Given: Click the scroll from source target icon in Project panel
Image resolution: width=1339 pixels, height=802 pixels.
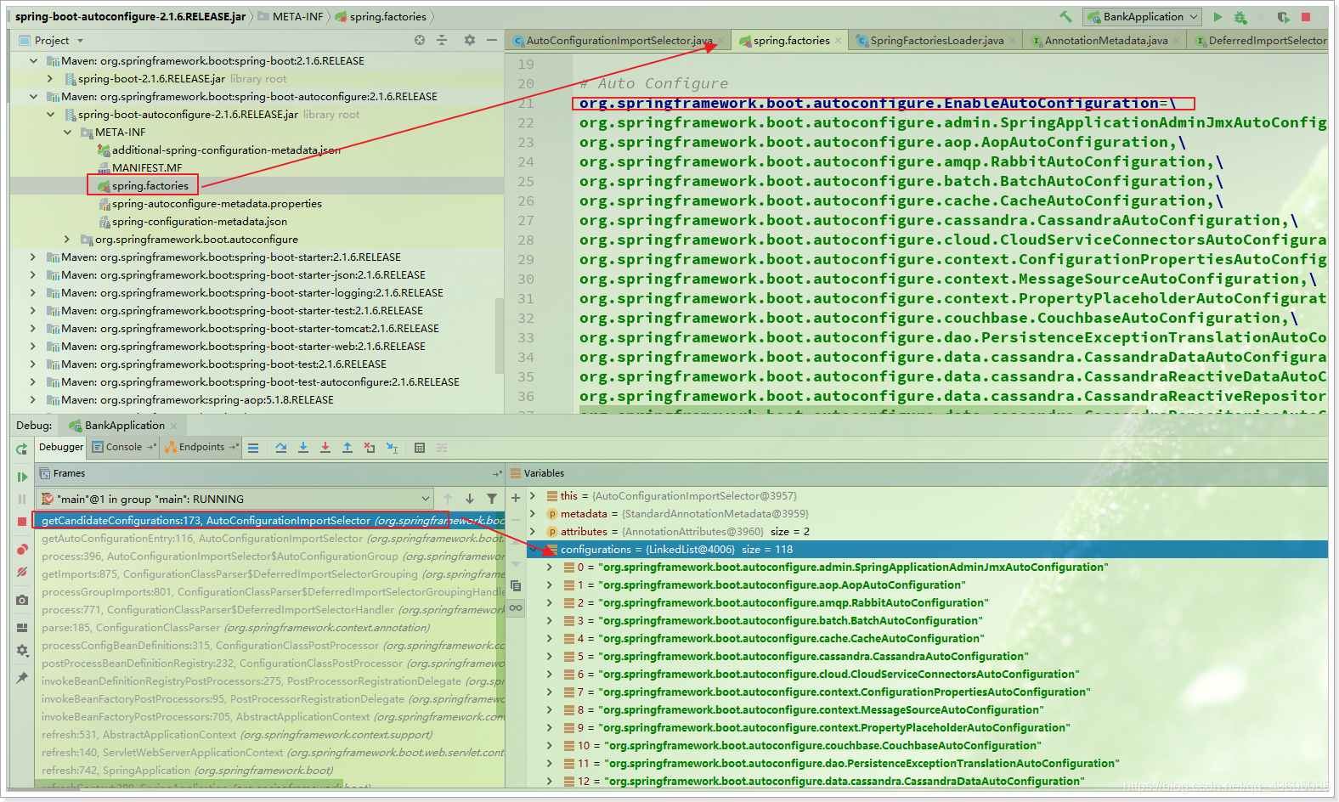Looking at the screenshot, I should (x=420, y=40).
